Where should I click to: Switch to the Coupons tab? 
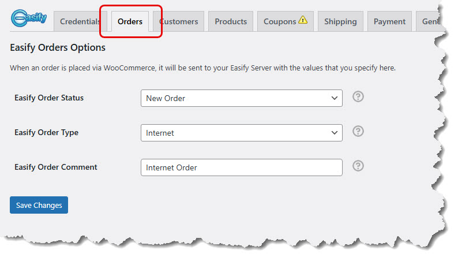281,21
